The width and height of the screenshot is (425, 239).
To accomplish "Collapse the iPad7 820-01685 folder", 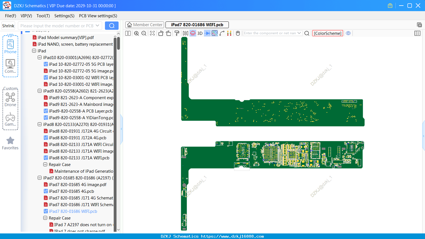I will [x=40, y=178].
